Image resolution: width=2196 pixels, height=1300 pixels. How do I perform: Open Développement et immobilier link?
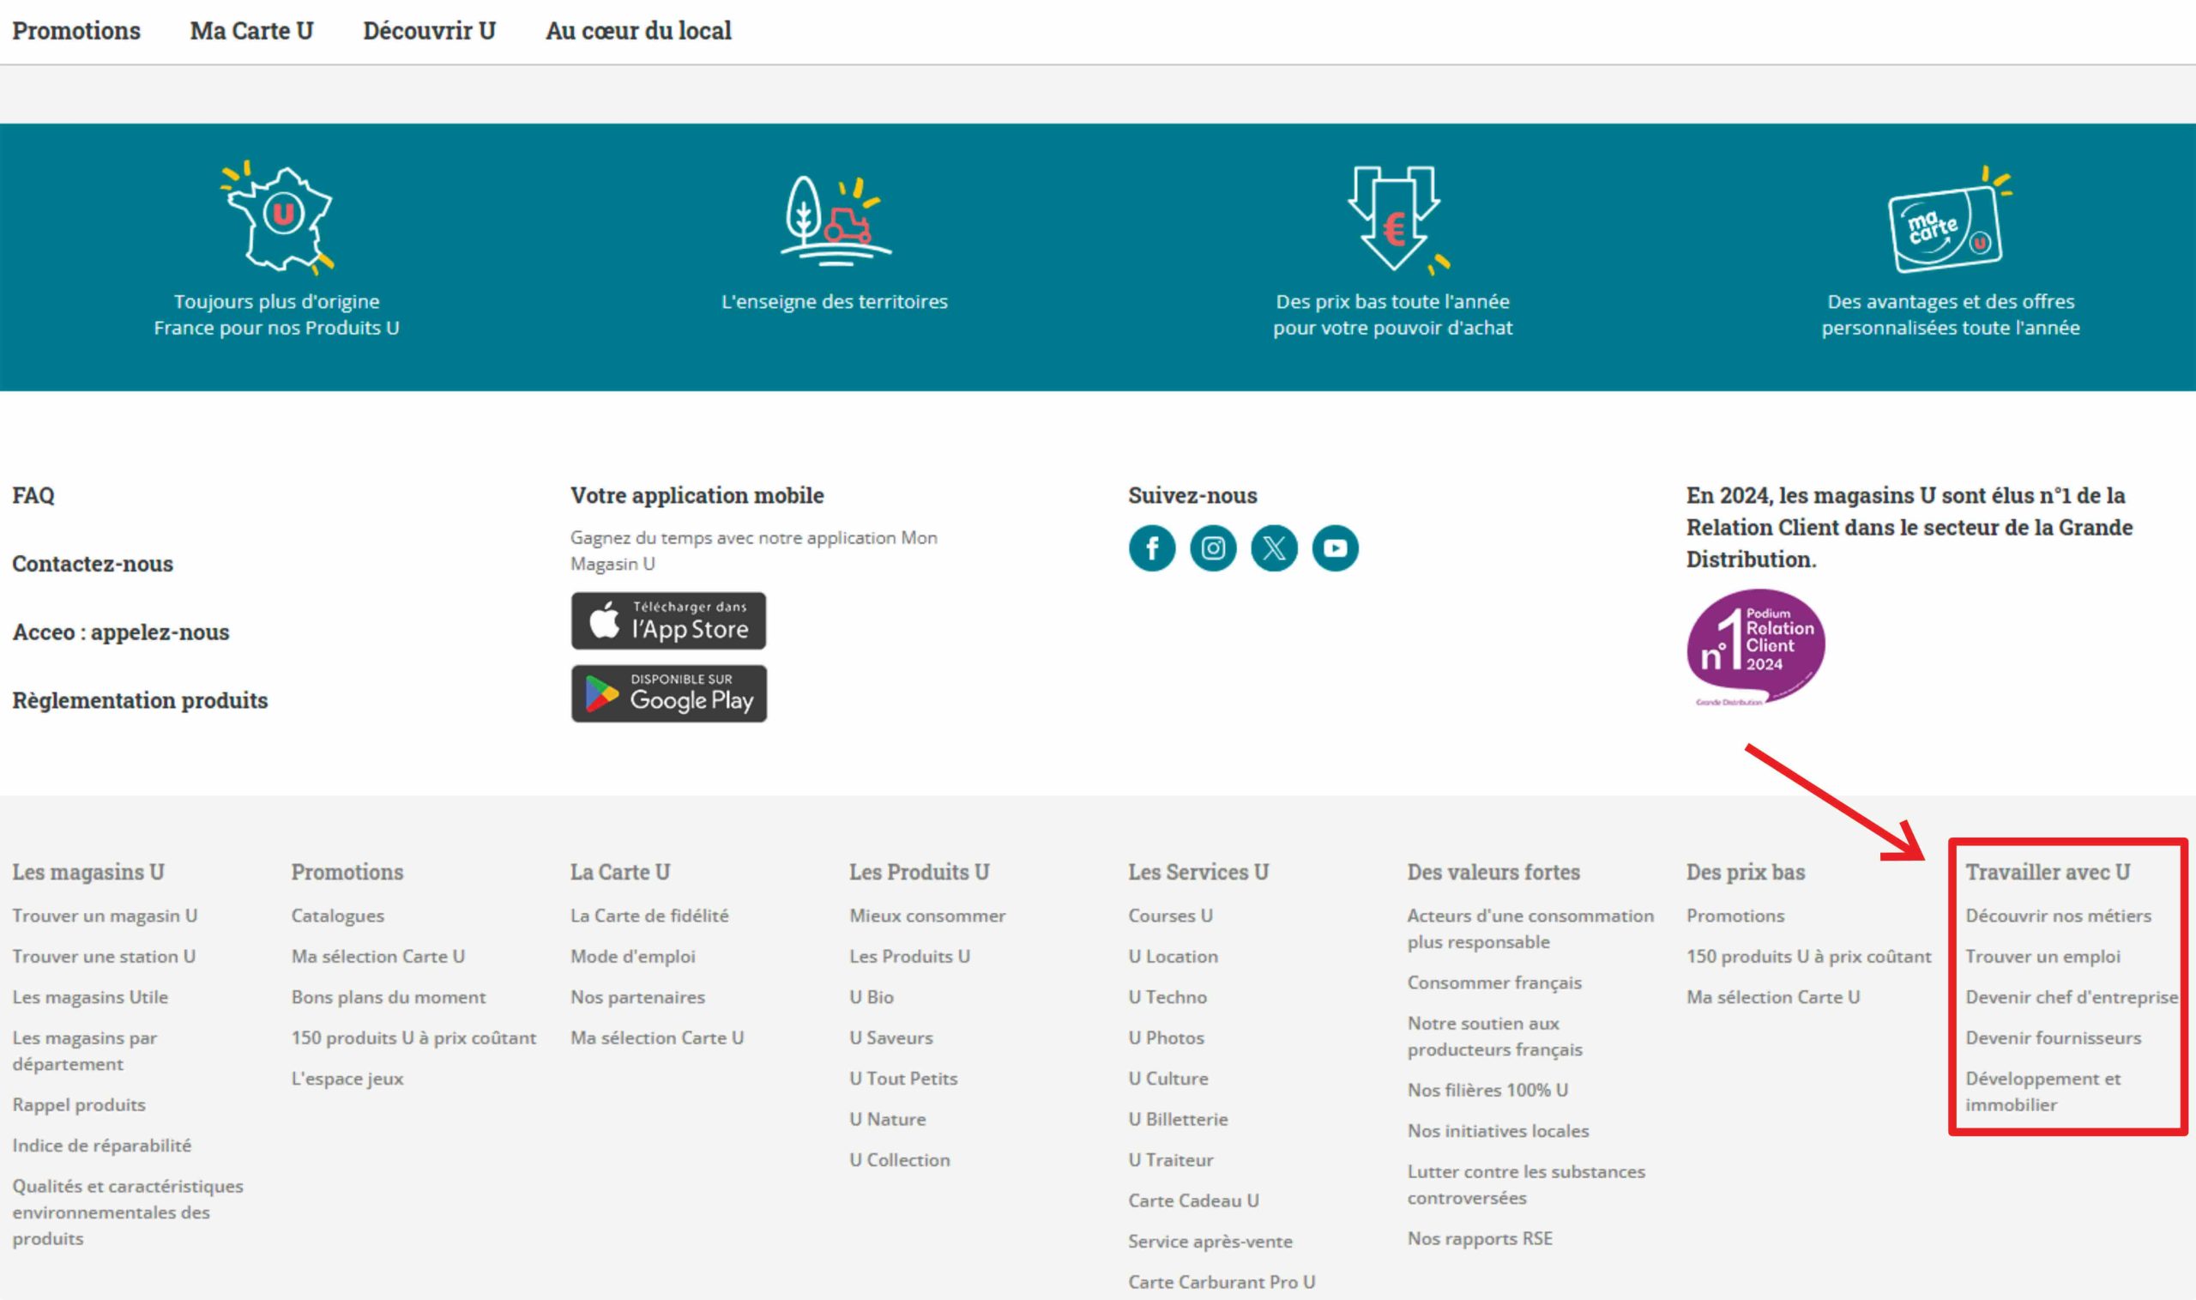2042,1091
